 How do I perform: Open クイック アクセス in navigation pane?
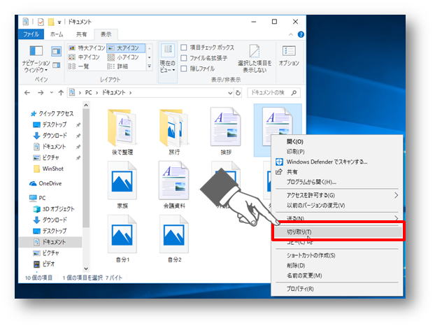pyautogui.click(x=52, y=113)
